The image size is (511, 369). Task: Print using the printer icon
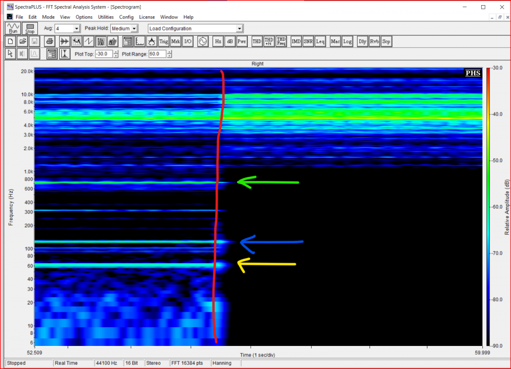pos(50,41)
